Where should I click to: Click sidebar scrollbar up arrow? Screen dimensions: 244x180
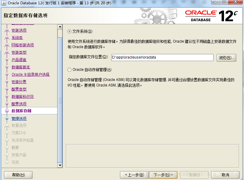[60, 27]
